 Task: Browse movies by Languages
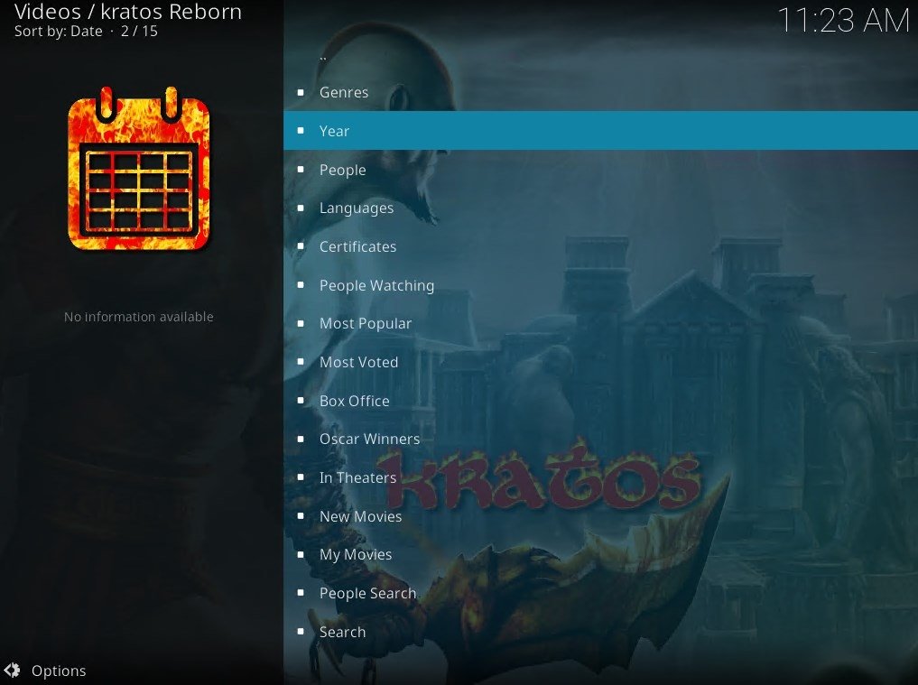tap(600, 208)
